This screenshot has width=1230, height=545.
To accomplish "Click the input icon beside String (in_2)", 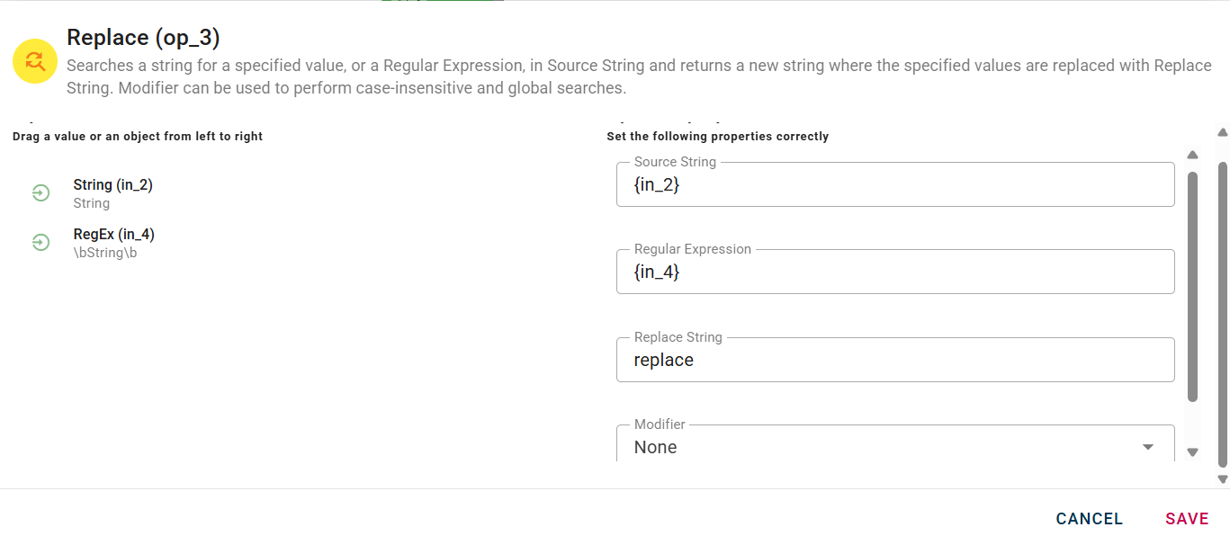I will (40, 192).
